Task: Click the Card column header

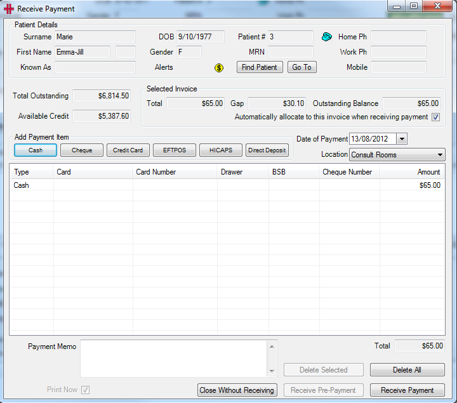Action: pyautogui.click(x=93, y=172)
